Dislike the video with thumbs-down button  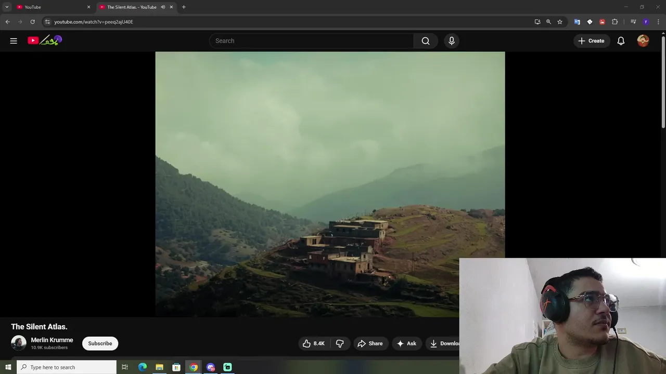click(340, 343)
